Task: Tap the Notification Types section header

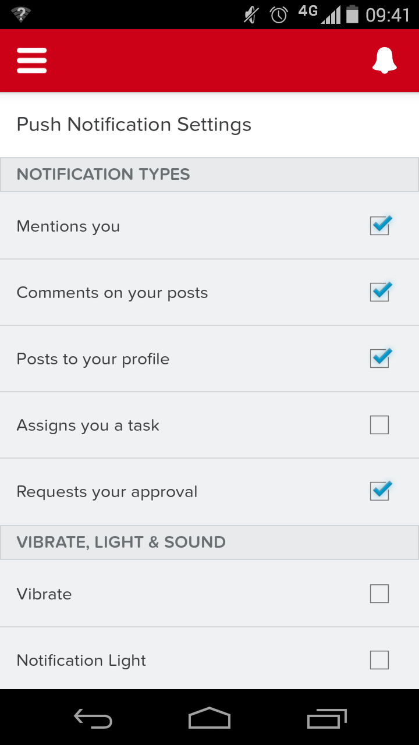Action: [104, 175]
